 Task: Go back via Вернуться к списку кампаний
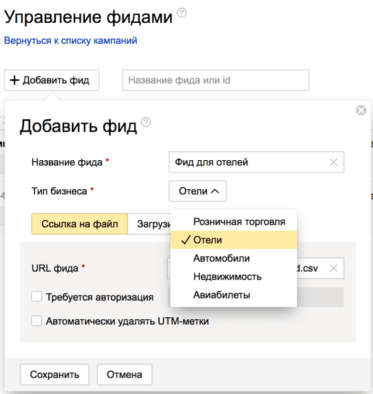point(71,40)
